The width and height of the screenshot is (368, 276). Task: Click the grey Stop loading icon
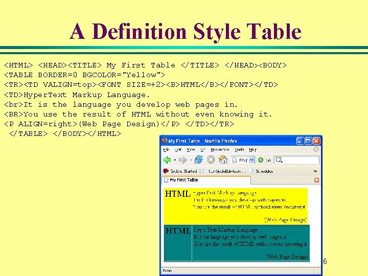tap(211, 160)
